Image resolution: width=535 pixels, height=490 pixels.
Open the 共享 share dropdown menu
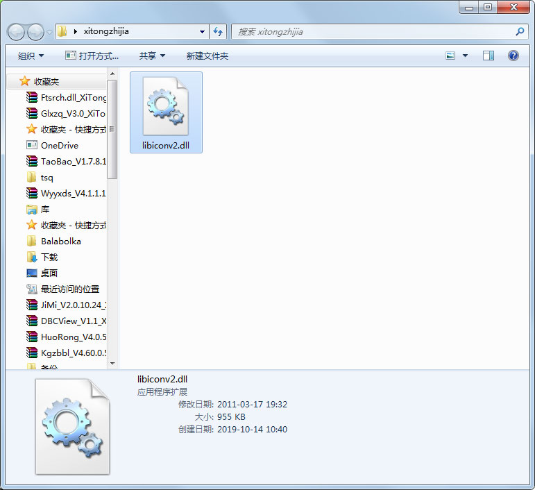point(152,56)
